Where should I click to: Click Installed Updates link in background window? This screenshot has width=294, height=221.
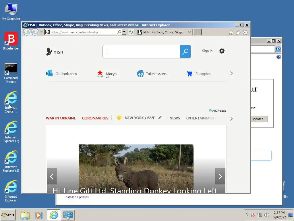coord(76,197)
